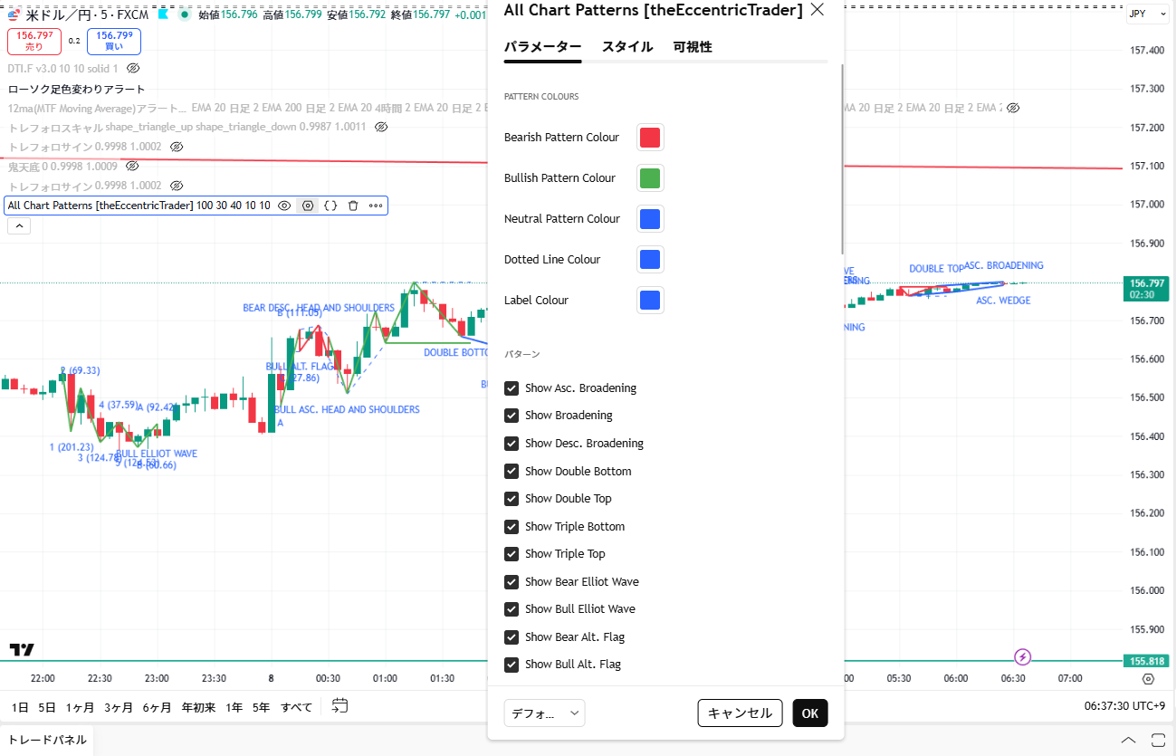Collapse the indicator legend chevron
The height and width of the screenshot is (756, 1176).
(x=19, y=226)
